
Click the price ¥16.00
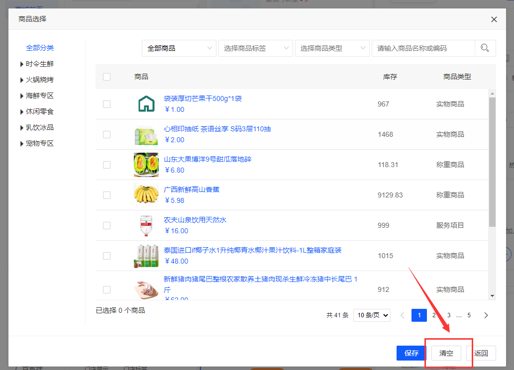click(x=176, y=231)
